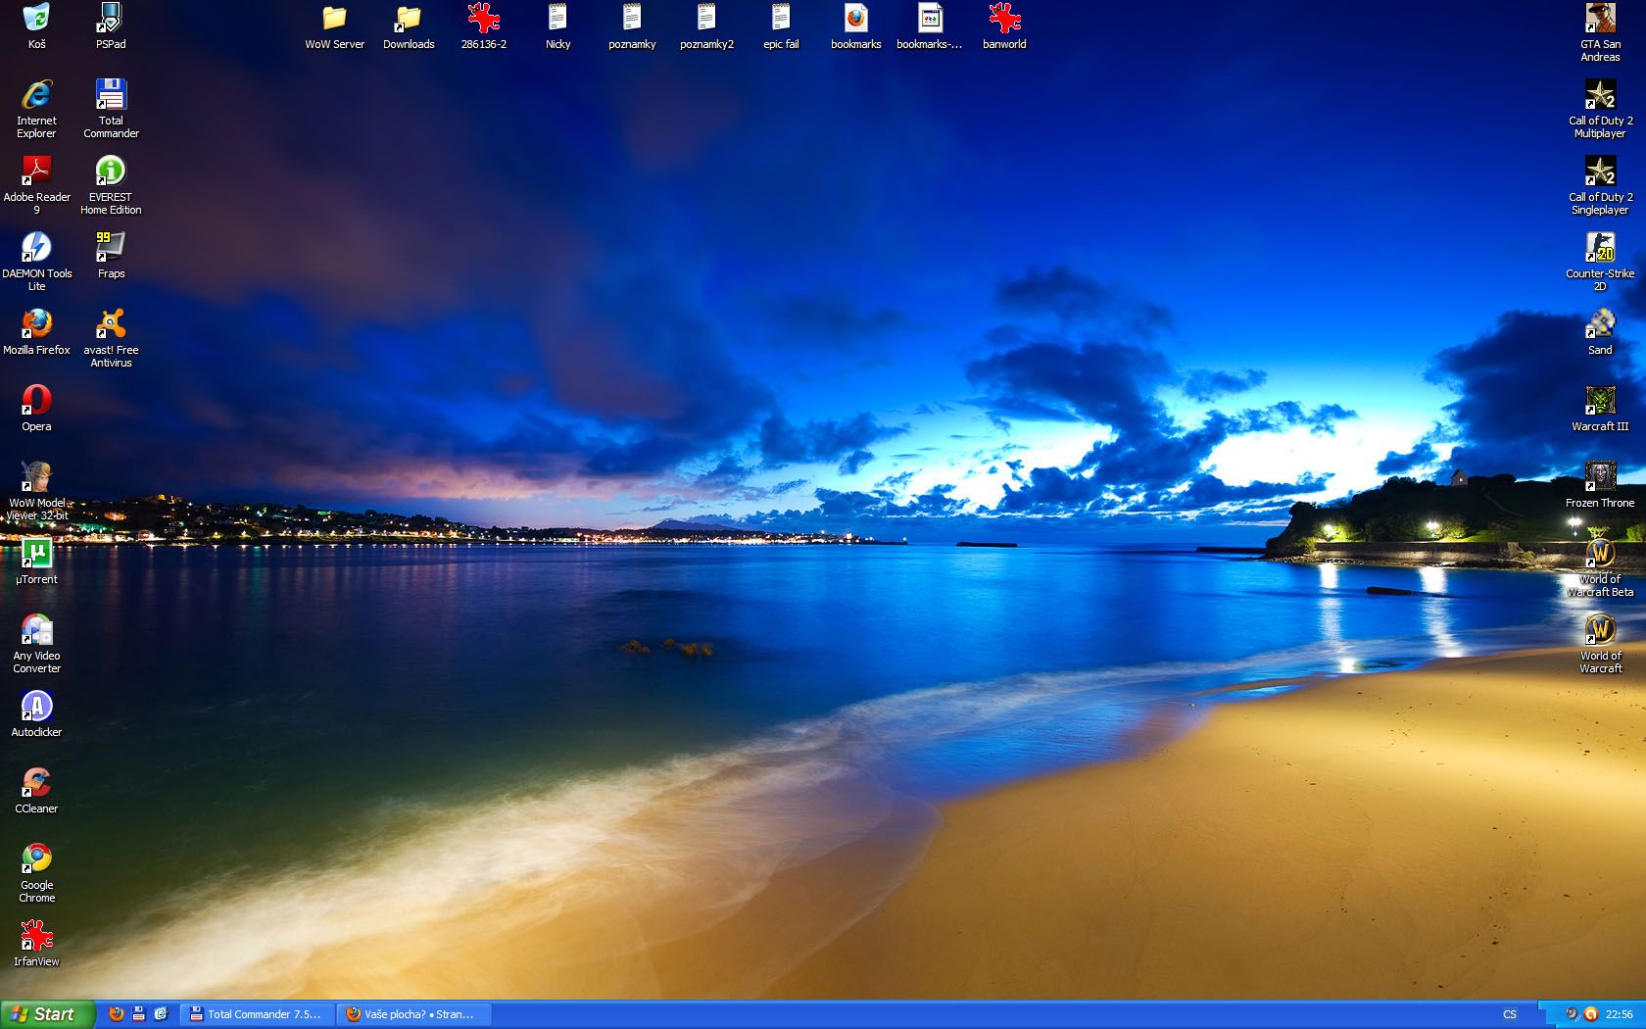Click the poznamky2 text file
The width and height of the screenshot is (1646, 1029).
[x=706, y=19]
